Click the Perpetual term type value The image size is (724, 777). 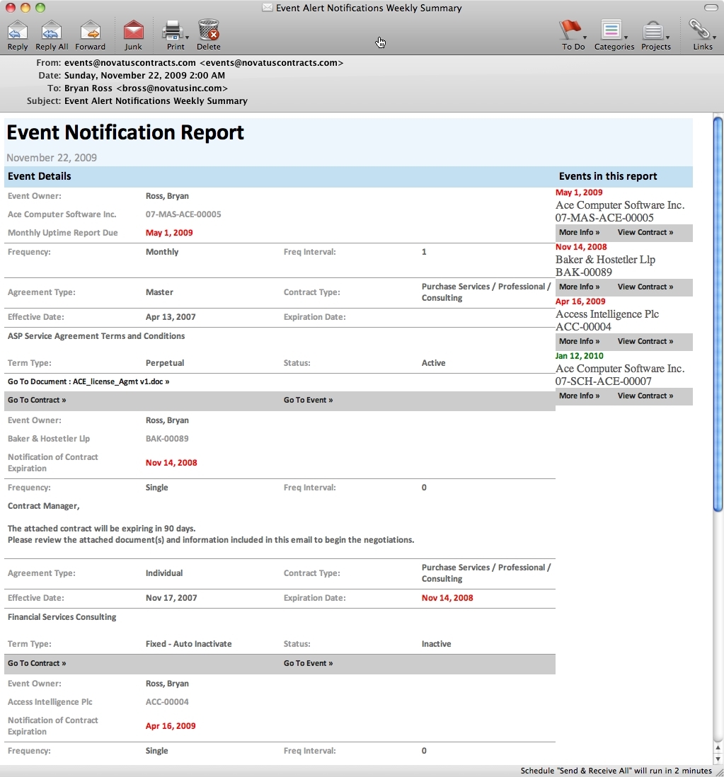click(165, 363)
